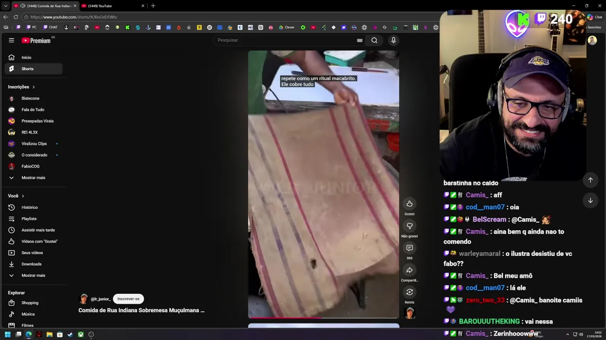This screenshot has width=606, height=340.
Task: Open Histórico from the sidebar
Action: [x=33, y=207]
